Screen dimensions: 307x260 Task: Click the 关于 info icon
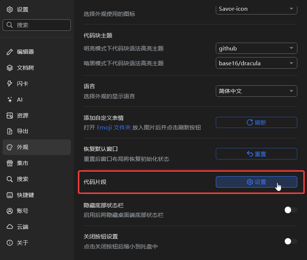tap(10, 243)
